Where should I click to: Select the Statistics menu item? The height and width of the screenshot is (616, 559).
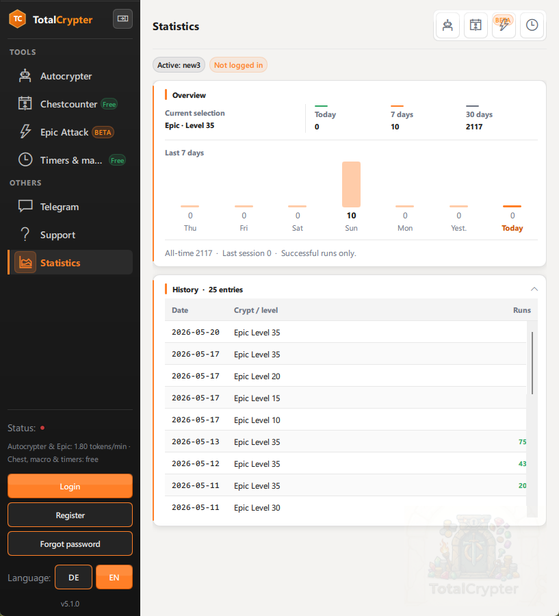[70, 262]
